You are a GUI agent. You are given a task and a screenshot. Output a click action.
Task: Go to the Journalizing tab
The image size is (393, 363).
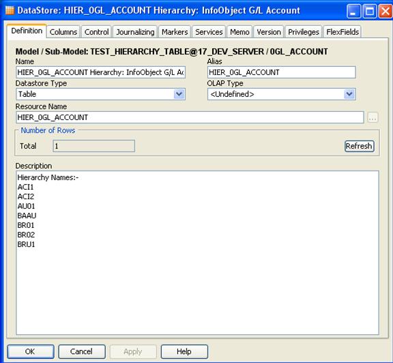point(135,32)
